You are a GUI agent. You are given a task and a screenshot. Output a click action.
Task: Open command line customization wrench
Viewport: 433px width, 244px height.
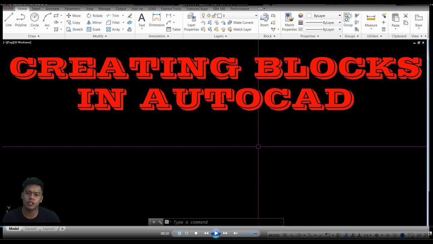coord(160,222)
